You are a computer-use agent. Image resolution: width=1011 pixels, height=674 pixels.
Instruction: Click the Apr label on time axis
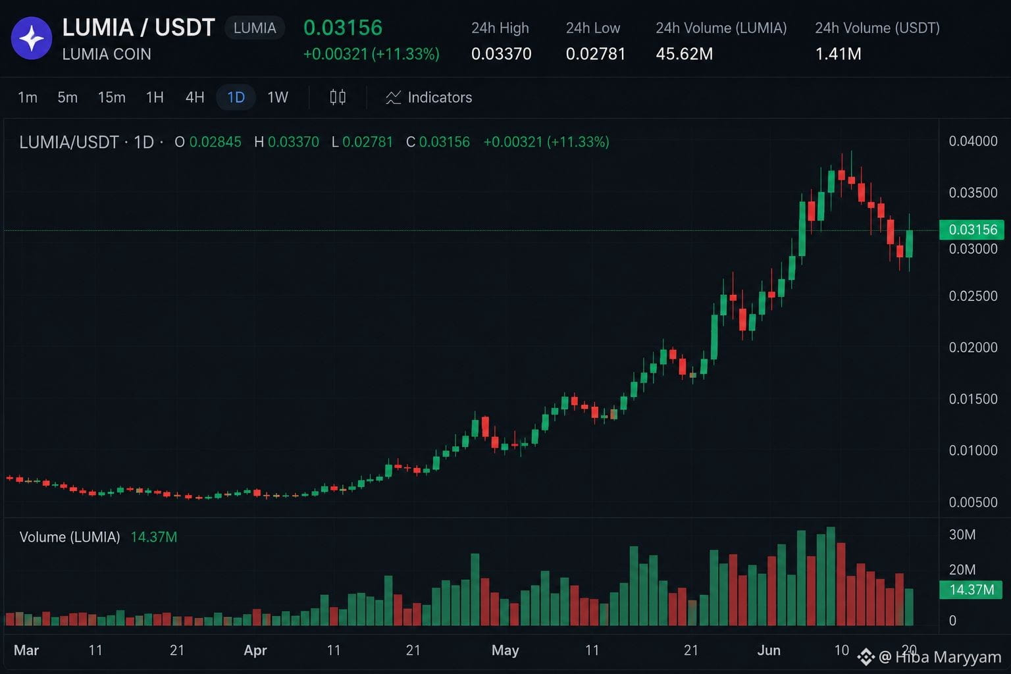[x=255, y=650]
